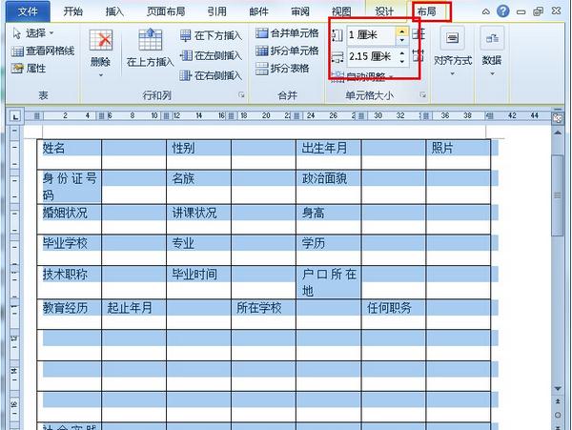This screenshot has height=430, width=572.
Task: Open the 自动调整 autofit dropdown
Action: coord(362,76)
